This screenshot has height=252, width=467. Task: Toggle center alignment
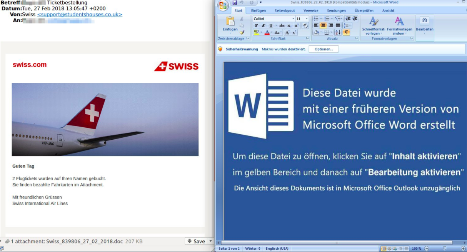pyautogui.click(x=323, y=25)
